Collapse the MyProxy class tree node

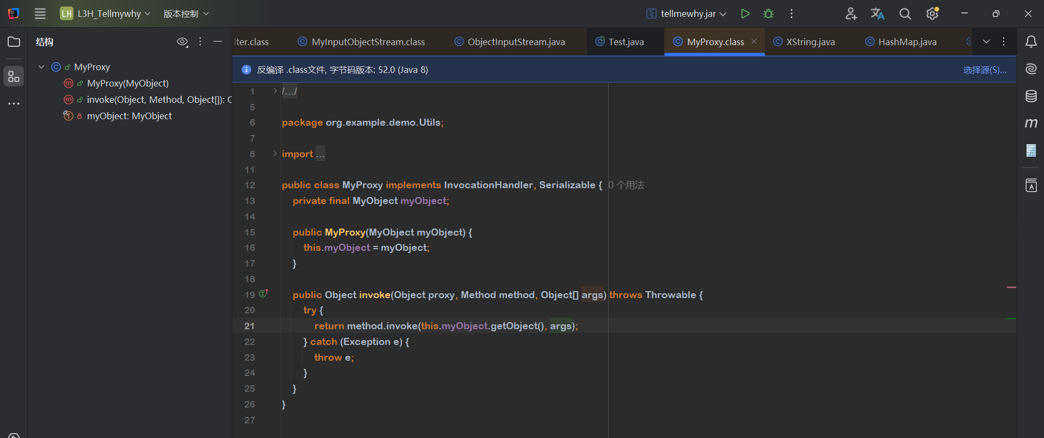click(x=41, y=67)
